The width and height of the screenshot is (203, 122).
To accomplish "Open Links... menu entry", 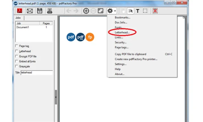I will [119, 37].
